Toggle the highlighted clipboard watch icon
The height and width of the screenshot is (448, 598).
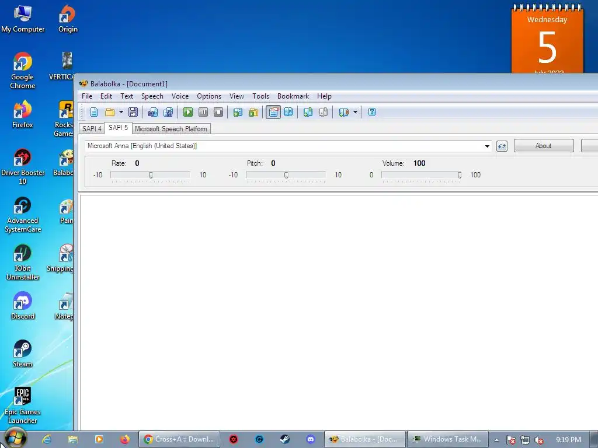273,112
